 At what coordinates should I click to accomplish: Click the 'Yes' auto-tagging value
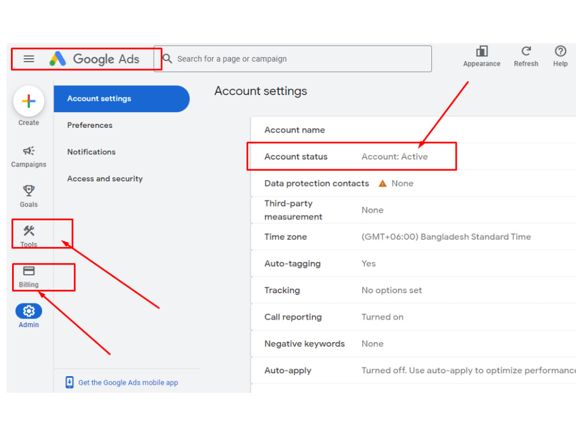coord(369,264)
